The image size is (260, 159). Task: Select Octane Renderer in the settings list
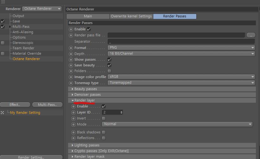pyautogui.click(x=26, y=59)
